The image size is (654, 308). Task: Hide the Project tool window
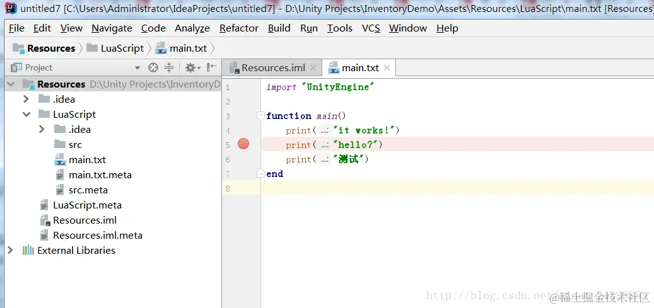click(212, 67)
